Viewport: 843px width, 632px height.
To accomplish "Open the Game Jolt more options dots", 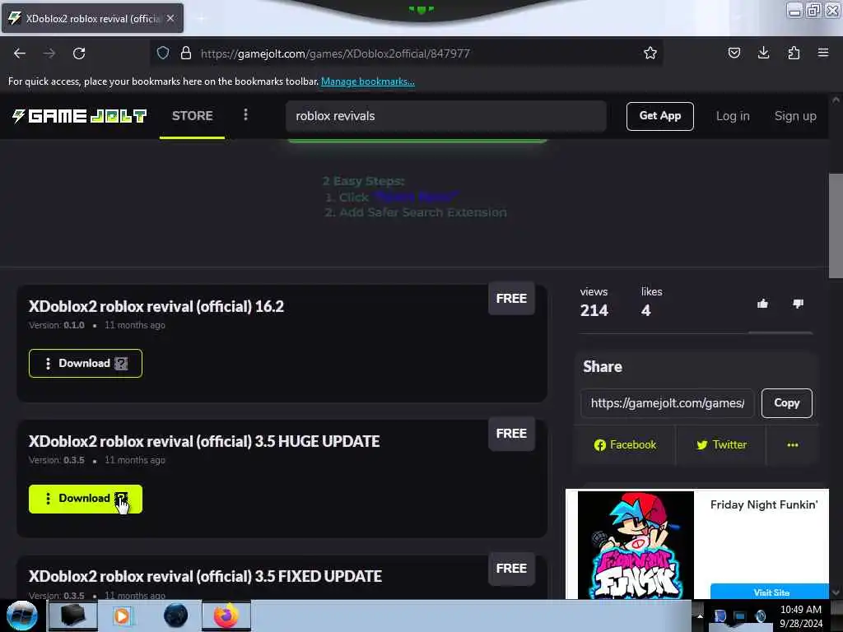I will pyautogui.click(x=245, y=114).
